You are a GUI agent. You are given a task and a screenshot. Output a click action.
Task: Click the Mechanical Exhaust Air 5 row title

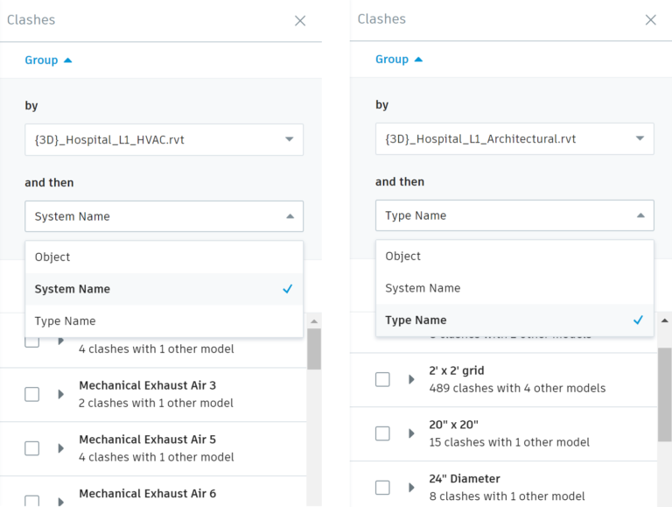(147, 440)
